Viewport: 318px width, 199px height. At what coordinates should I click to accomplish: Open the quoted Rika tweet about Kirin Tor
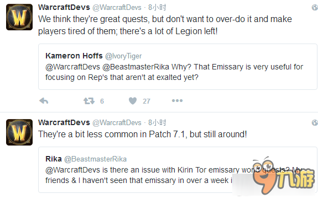(178, 170)
